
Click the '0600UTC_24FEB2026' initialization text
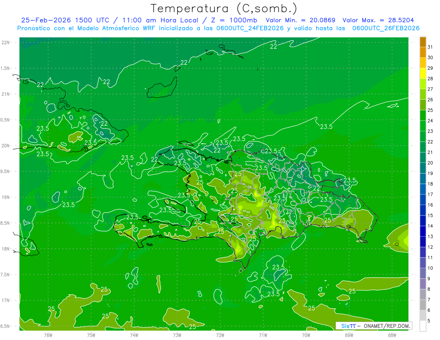click(250, 28)
